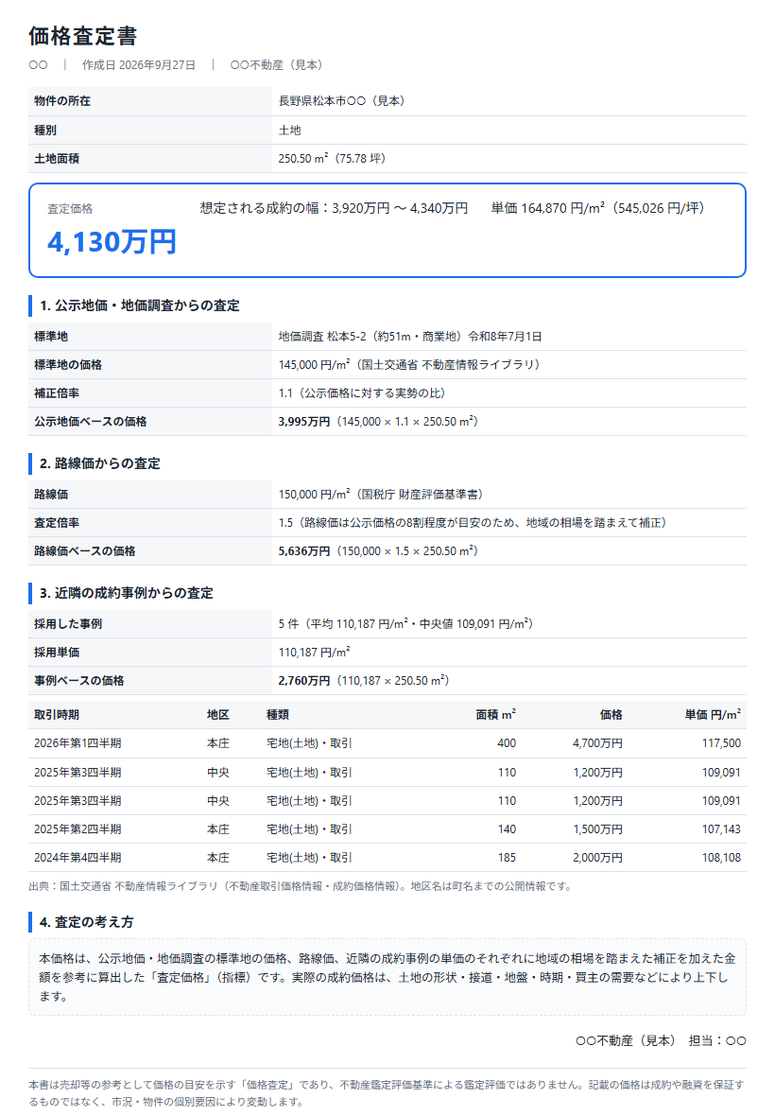Click the column header 面積 m²
775x1116 pixels.
click(x=495, y=715)
